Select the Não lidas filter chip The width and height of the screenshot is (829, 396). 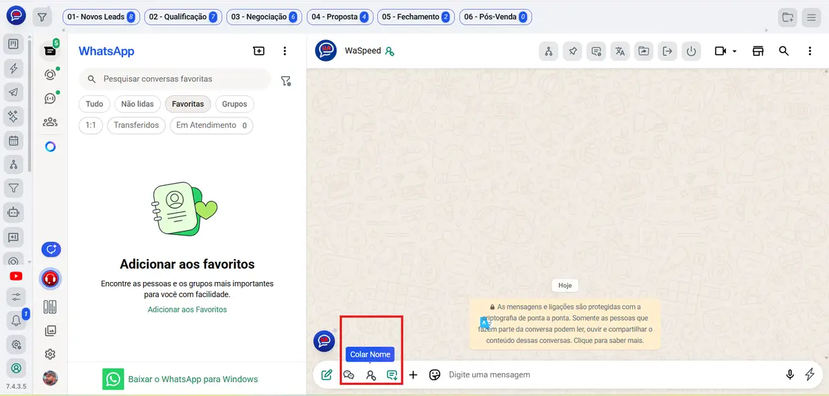click(137, 104)
